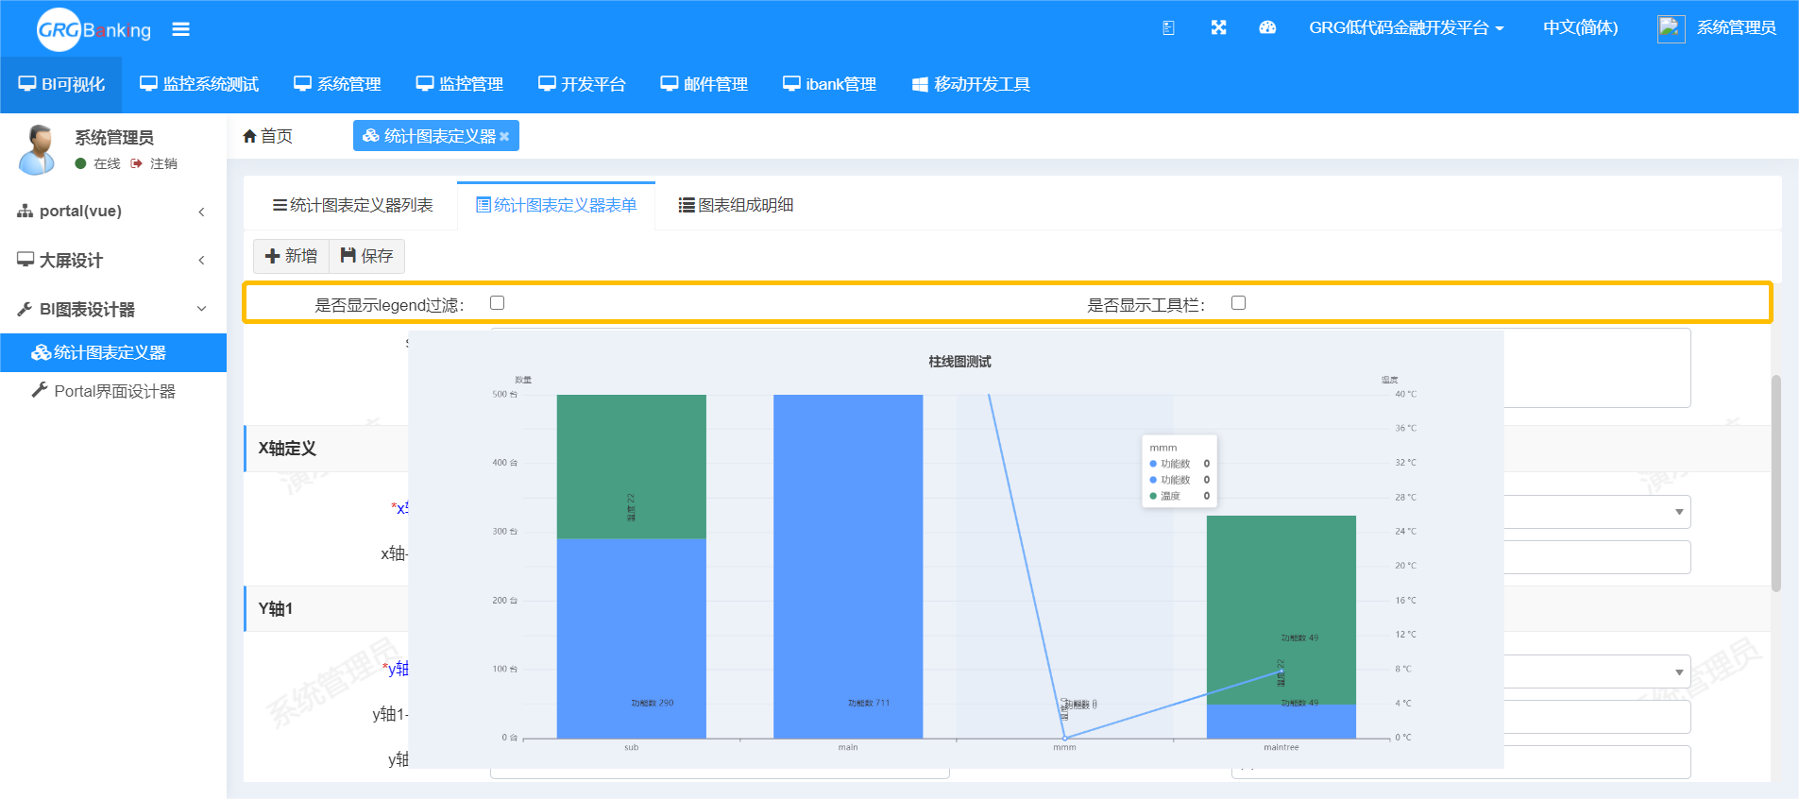Viewport: 1799px width, 799px height.
Task: Collapse the BI图表设计器 sidebar section
Action: (x=113, y=310)
